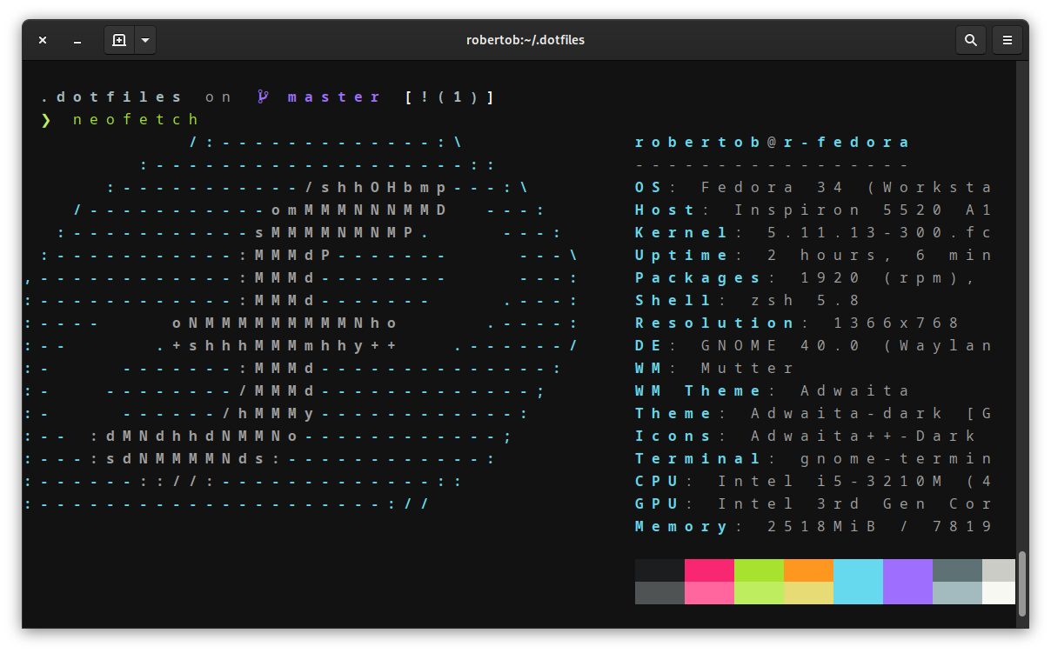The width and height of the screenshot is (1051, 653).
Task: Open the hamburger menu of the terminal
Action: [x=1007, y=40]
